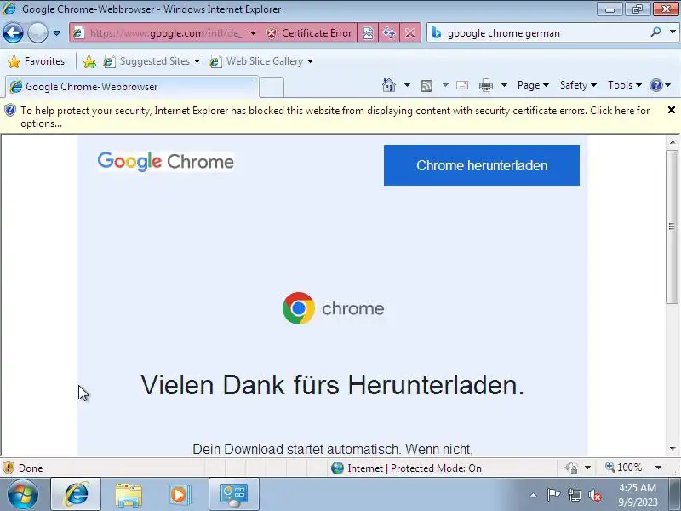Expand the Print options dropdown arrow
Image resolution: width=681 pixels, height=511 pixels.
504,85
